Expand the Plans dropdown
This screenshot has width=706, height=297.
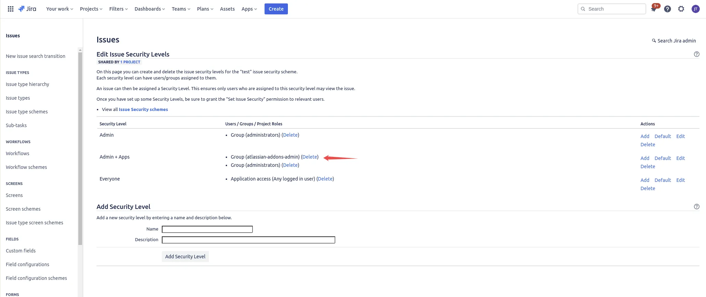[205, 9]
